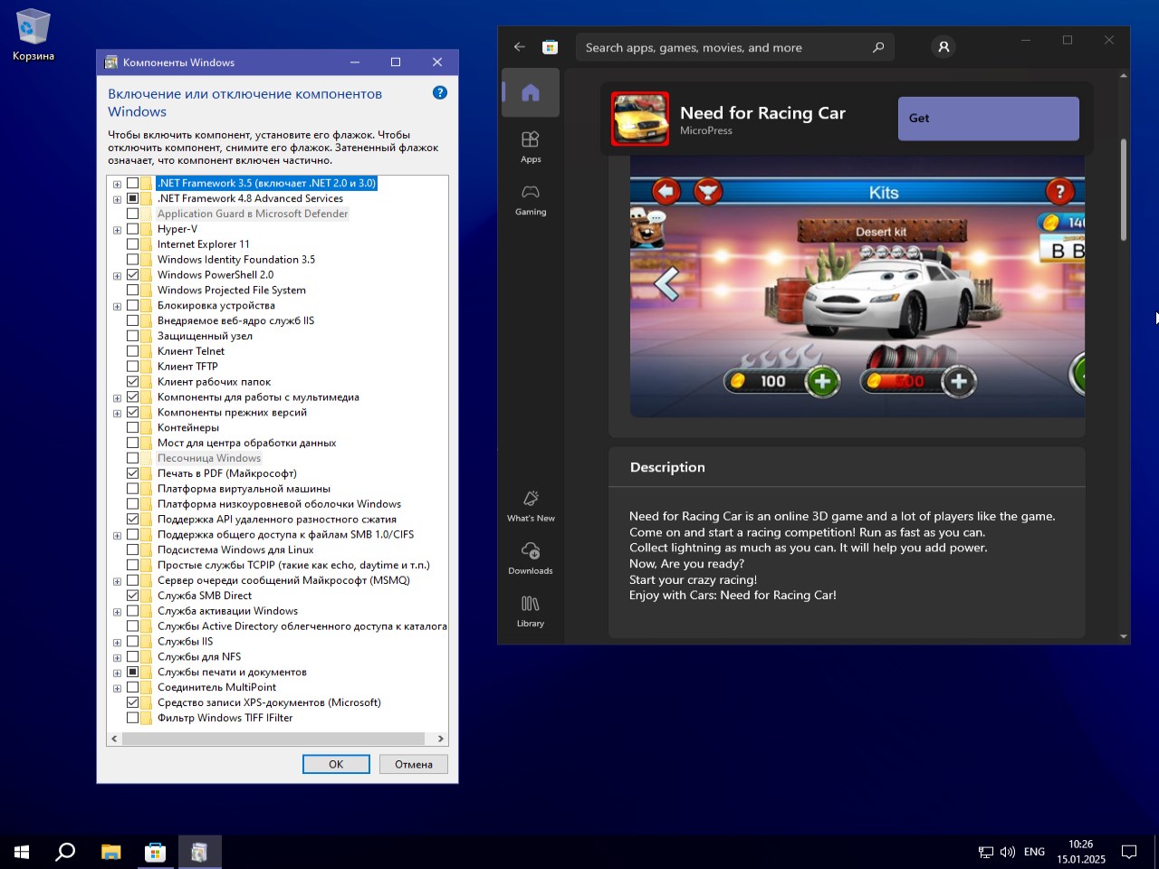Open the Home page in Microsoft Store
1159x869 pixels.
coord(531,92)
